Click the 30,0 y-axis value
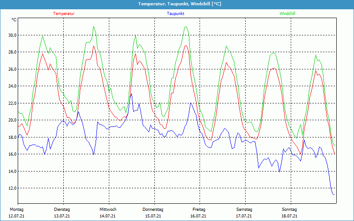The height and width of the screenshot is (221, 354). pos(12,35)
